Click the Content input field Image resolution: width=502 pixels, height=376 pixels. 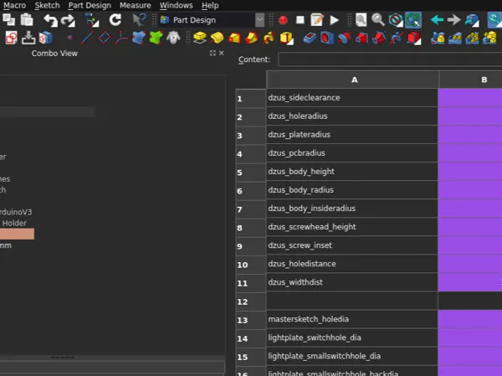coord(390,59)
